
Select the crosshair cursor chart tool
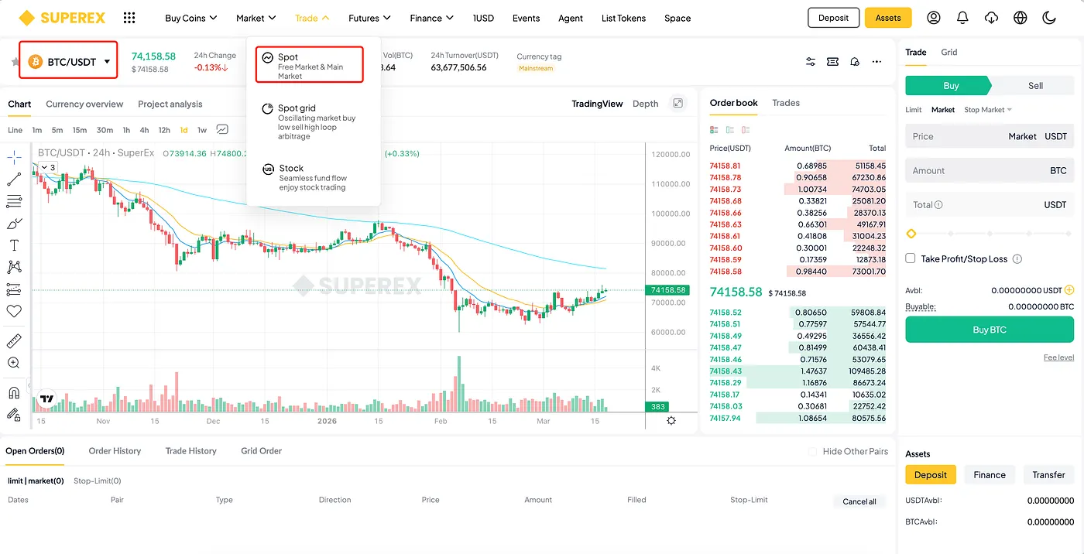14,158
